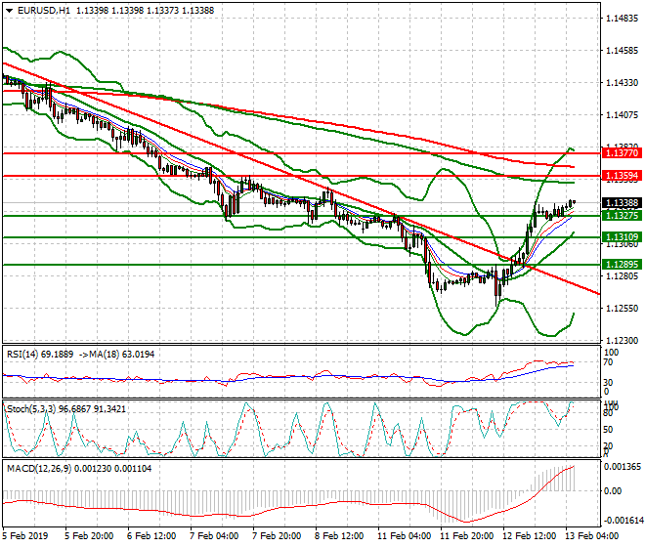
Task: Click the RSI(14) 69.1889 indicator label
Action: [40, 355]
